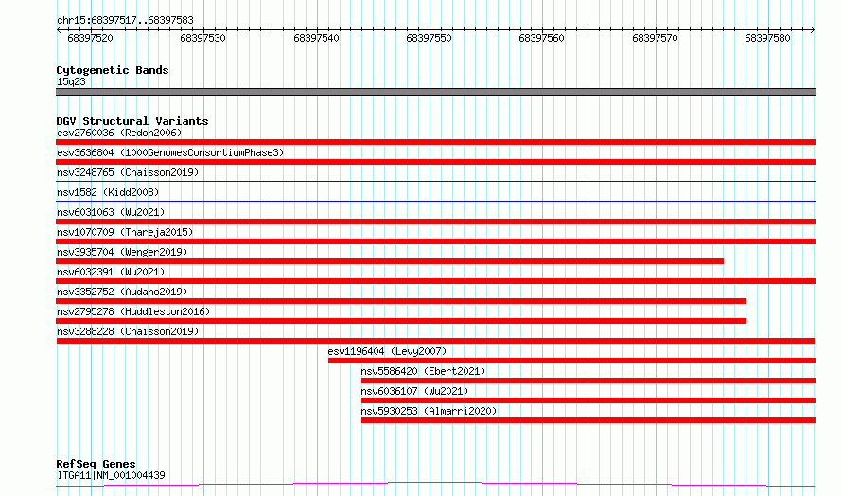This screenshot has width=842, height=496.
Task: Click the left arrowhead of the ruler
Action: 59,30
